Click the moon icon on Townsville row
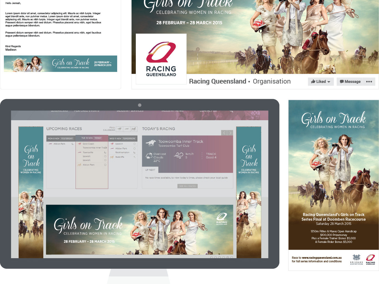 pyautogui.click(x=105, y=152)
